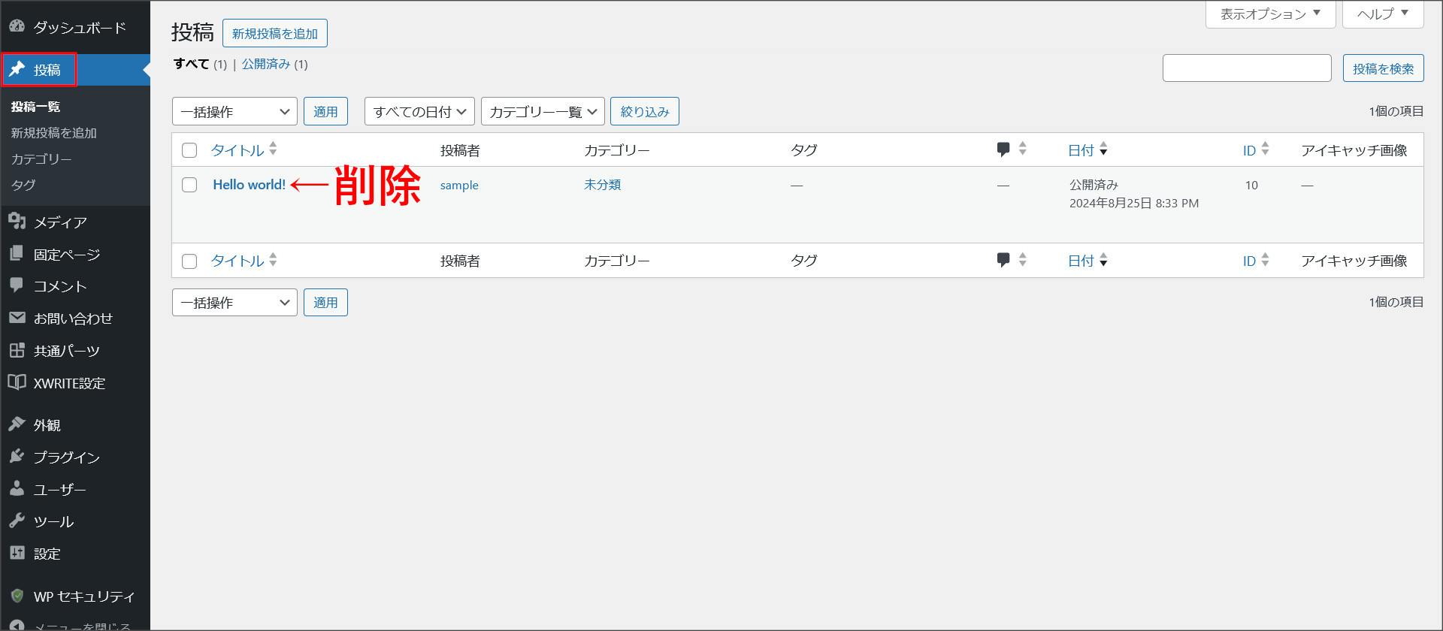Click the post ID value 10
The height and width of the screenshot is (631, 1443).
[1251, 186]
